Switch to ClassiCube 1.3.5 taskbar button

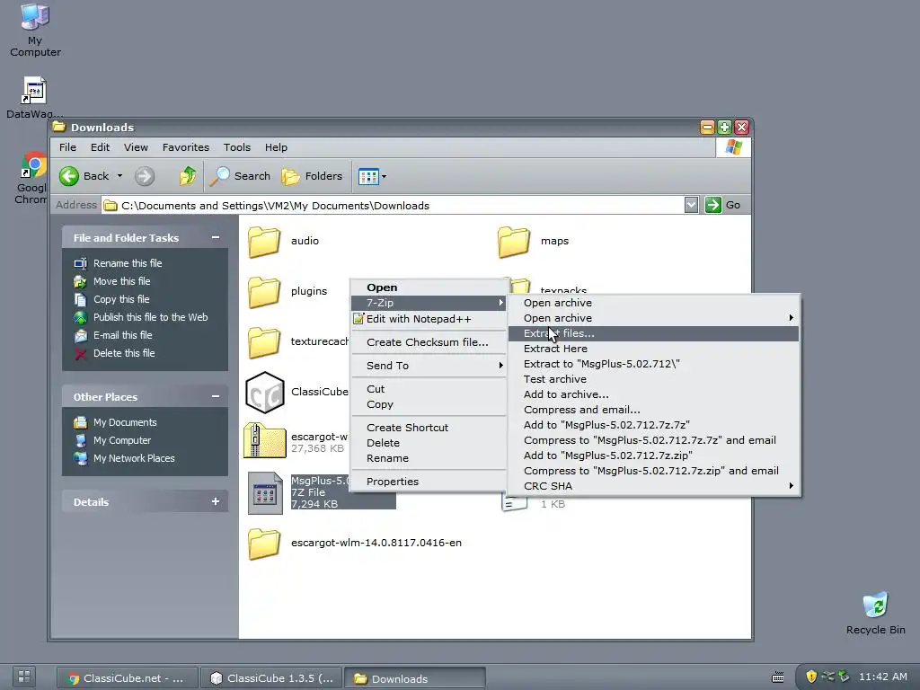(x=270, y=678)
